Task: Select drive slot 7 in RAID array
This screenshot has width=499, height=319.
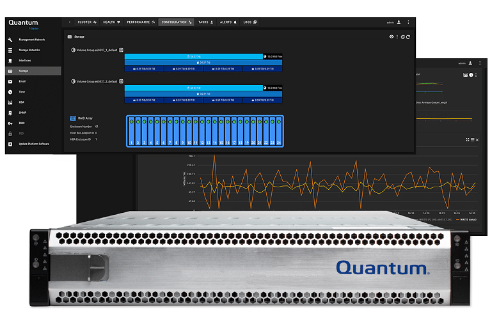Action: tap(170, 131)
